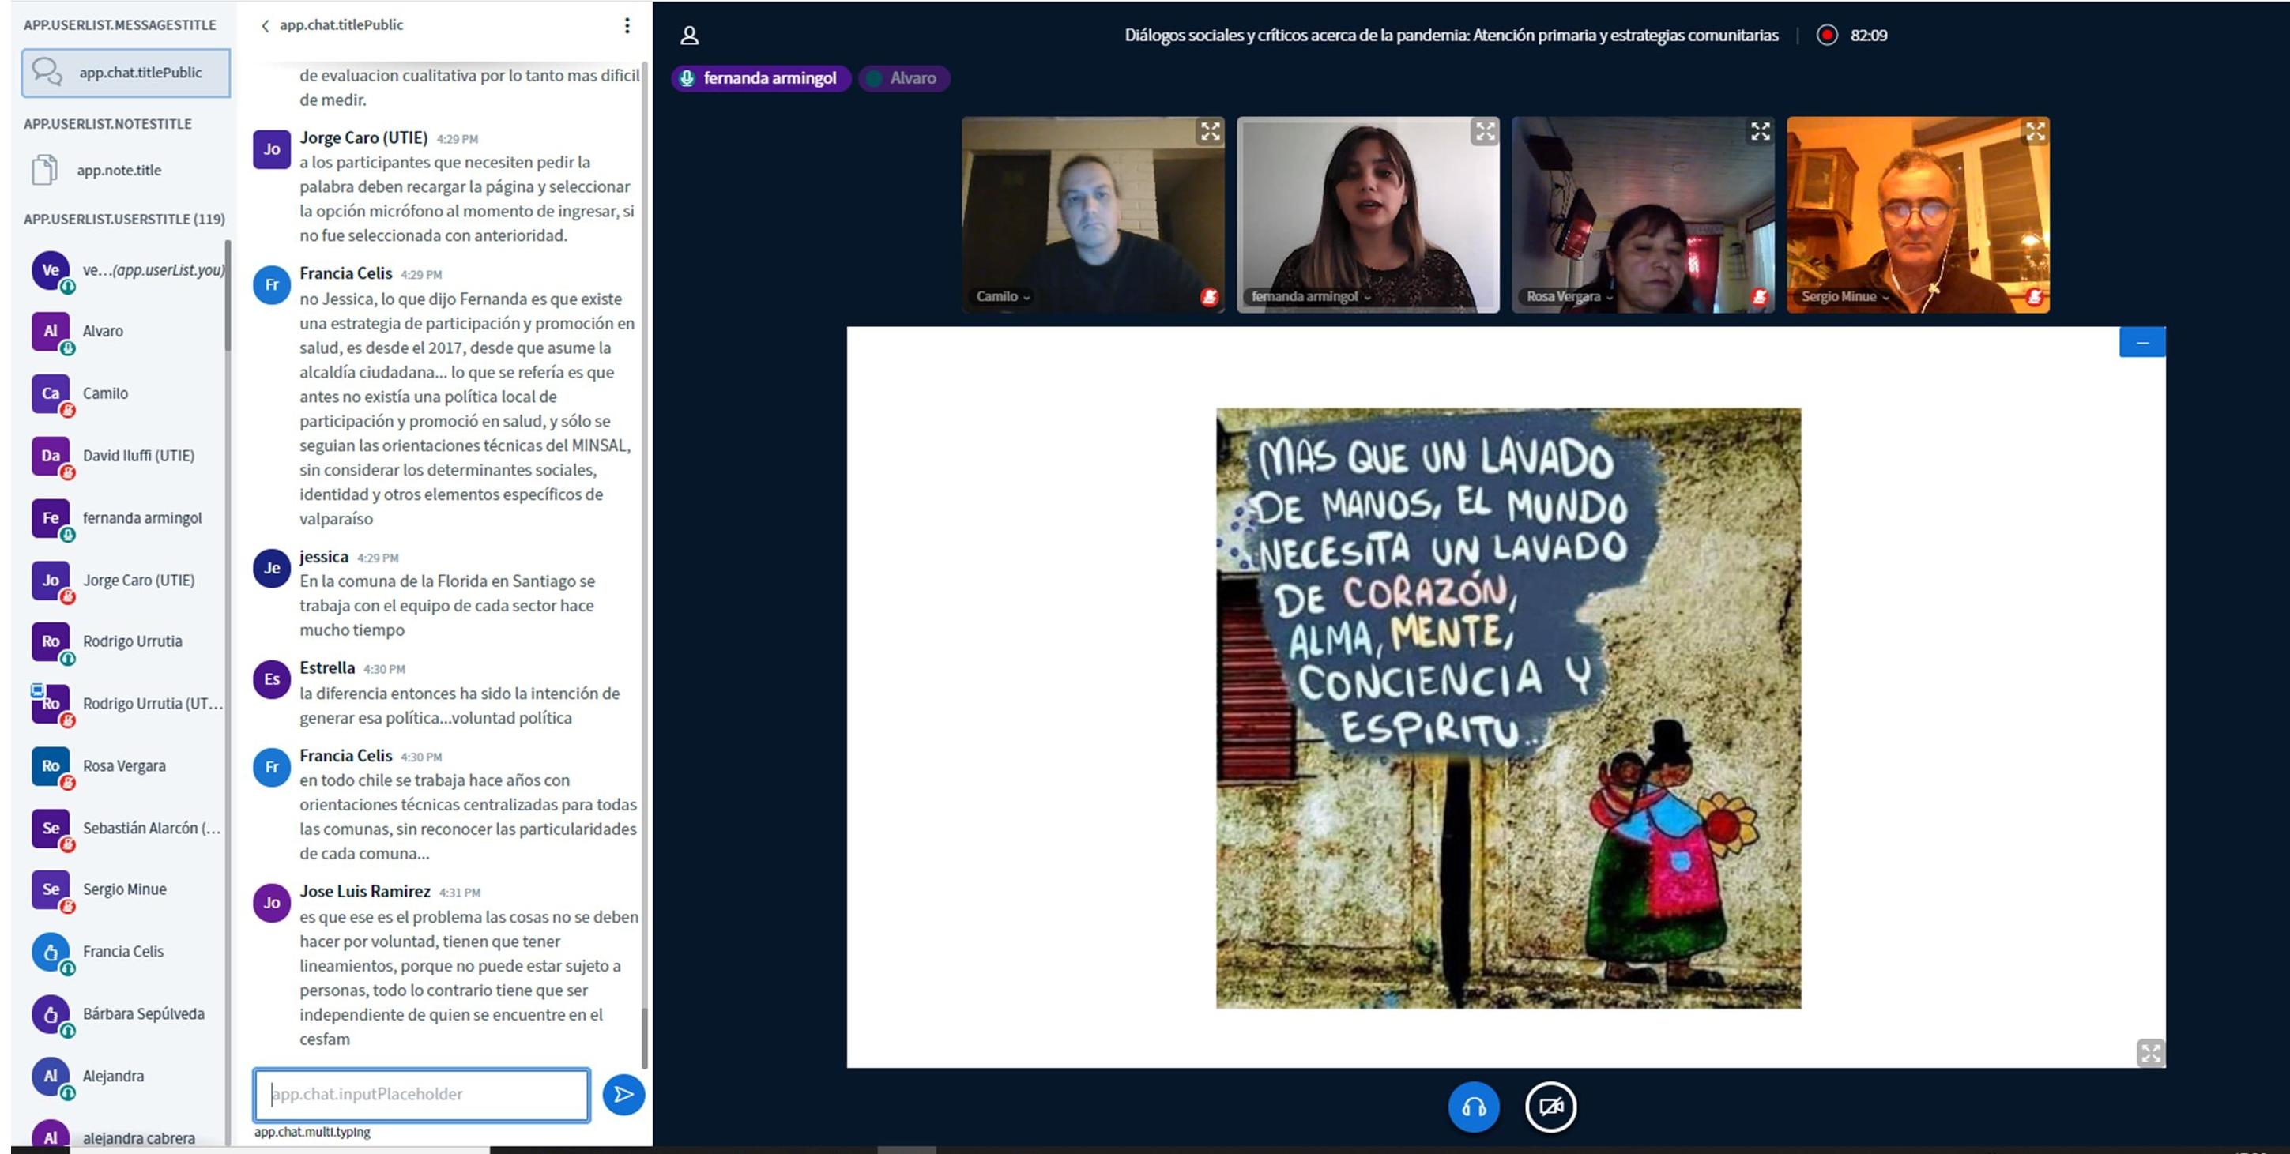
Task: Open fernanda armingol webcam name dropdown
Action: tap(1311, 297)
